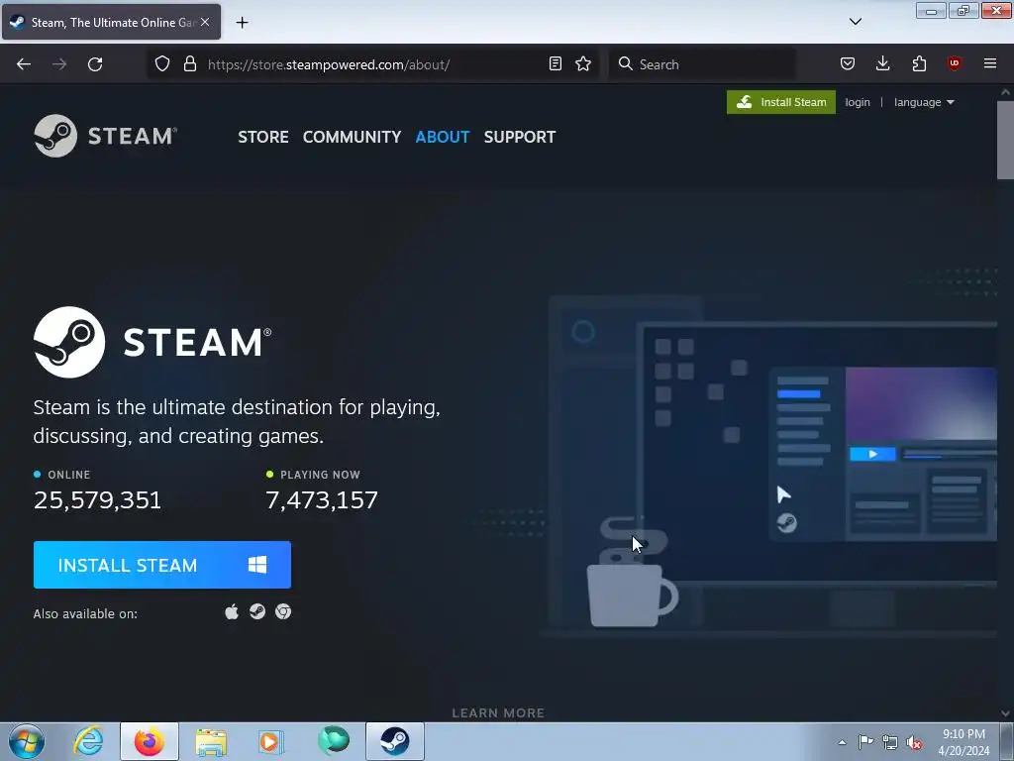Select the SteamOS download icon
Screen dimensions: 1014x761
tap(257, 611)
